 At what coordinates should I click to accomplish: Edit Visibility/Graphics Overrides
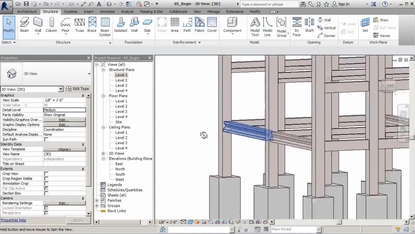coord(64,120)
